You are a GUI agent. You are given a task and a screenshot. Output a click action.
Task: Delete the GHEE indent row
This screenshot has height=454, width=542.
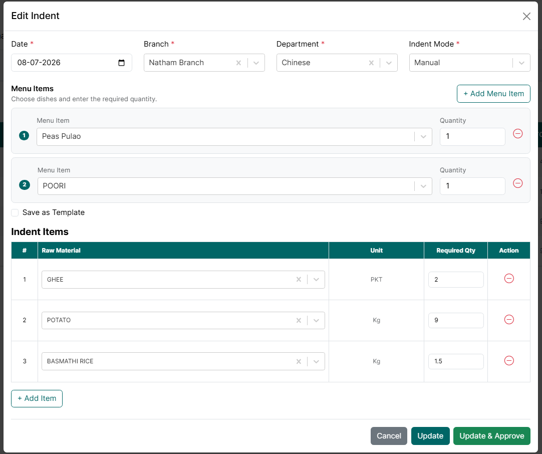509,278
